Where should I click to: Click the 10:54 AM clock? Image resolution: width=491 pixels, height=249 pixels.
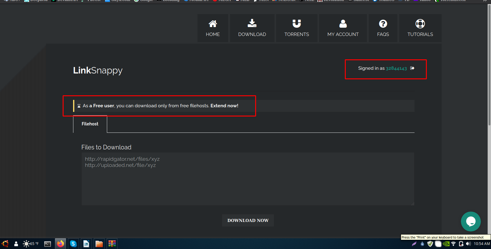(482, 244)
